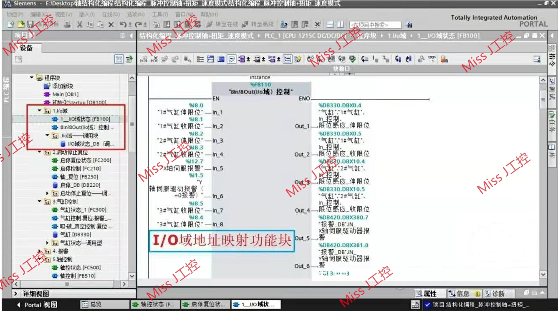Click the 转至离线 go offline button
The width and height of the screenshot is (558, 311).
tap(258, 25)
